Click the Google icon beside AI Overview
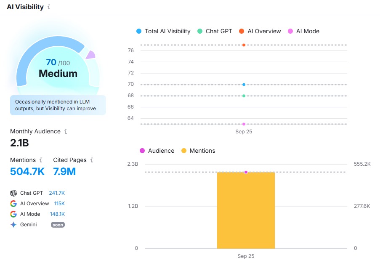The image size is (380, 268). coord(13,204)
